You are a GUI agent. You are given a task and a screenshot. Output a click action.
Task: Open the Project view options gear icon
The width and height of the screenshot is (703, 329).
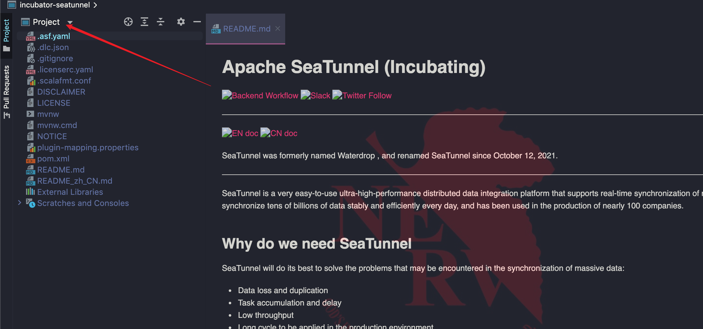pos(181,22)
